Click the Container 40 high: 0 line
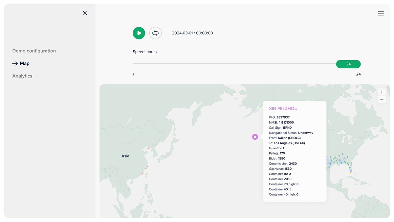Viewport: 394px width, 222px height. pos(284,194)
